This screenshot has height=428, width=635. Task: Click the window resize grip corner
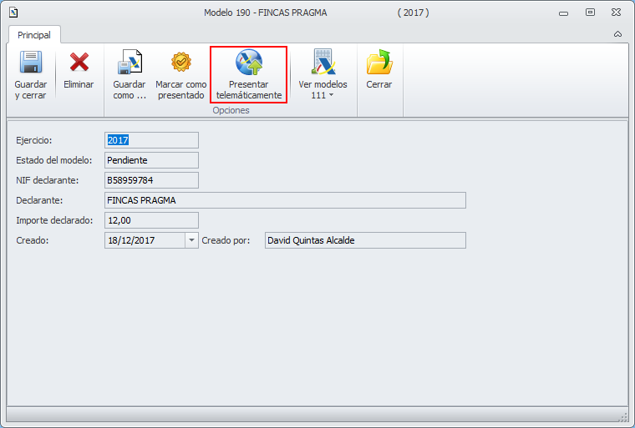point(623,417)
